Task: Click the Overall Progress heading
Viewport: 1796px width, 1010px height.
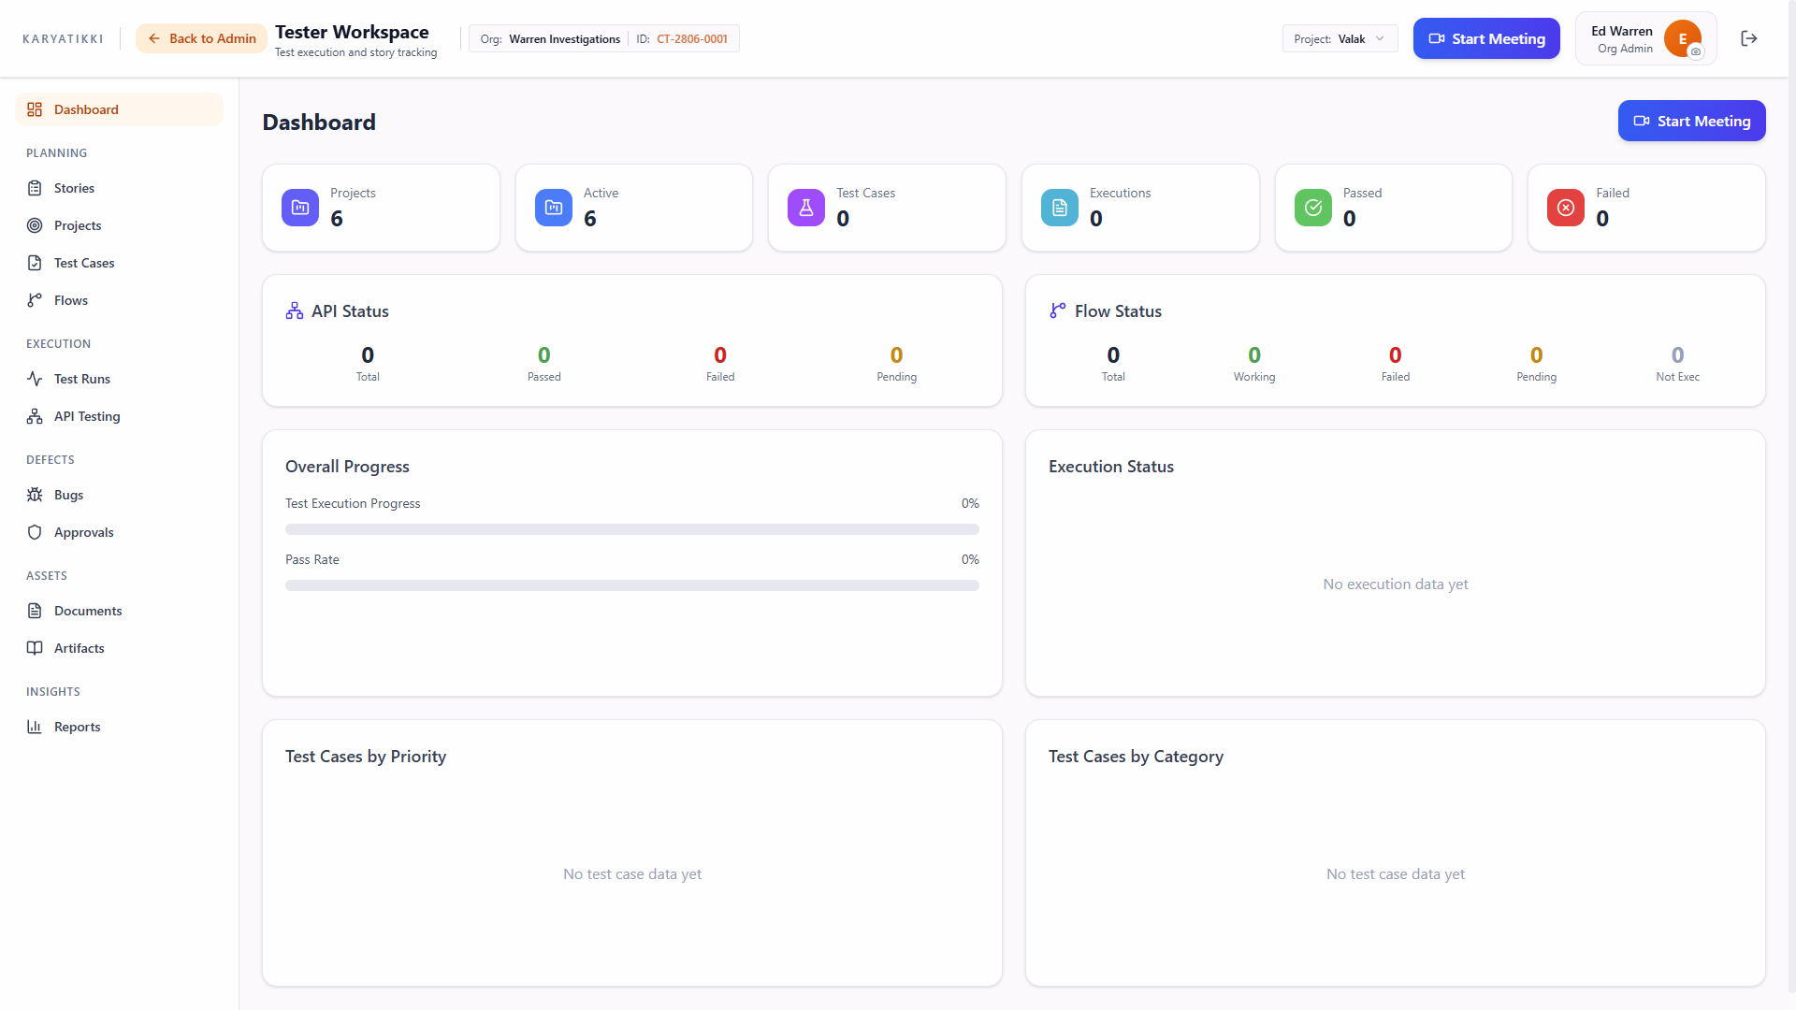Action: point(347,467)
